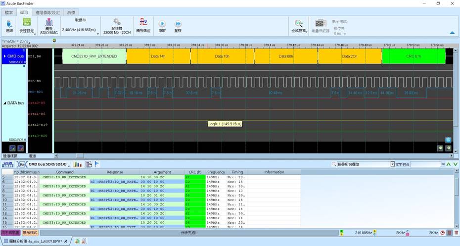Open the quick settings bus icon
Screen dimensions: 460x246
27,23
